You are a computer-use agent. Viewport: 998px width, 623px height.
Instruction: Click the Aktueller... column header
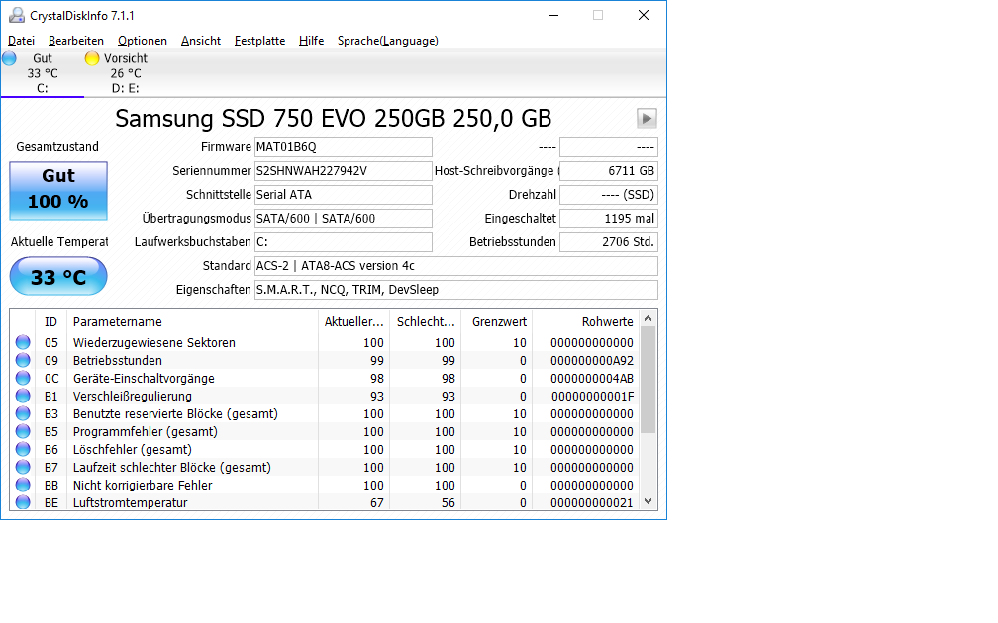(x=353, y=322)
